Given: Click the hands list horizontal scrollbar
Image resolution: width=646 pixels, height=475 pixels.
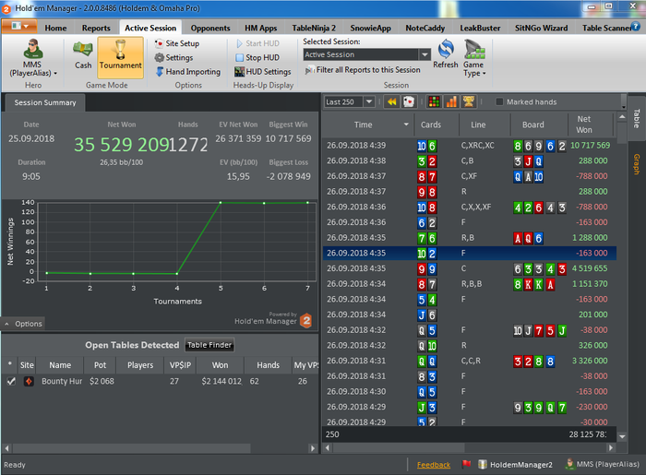Looking at the screenshot, I should pos(399,448).
